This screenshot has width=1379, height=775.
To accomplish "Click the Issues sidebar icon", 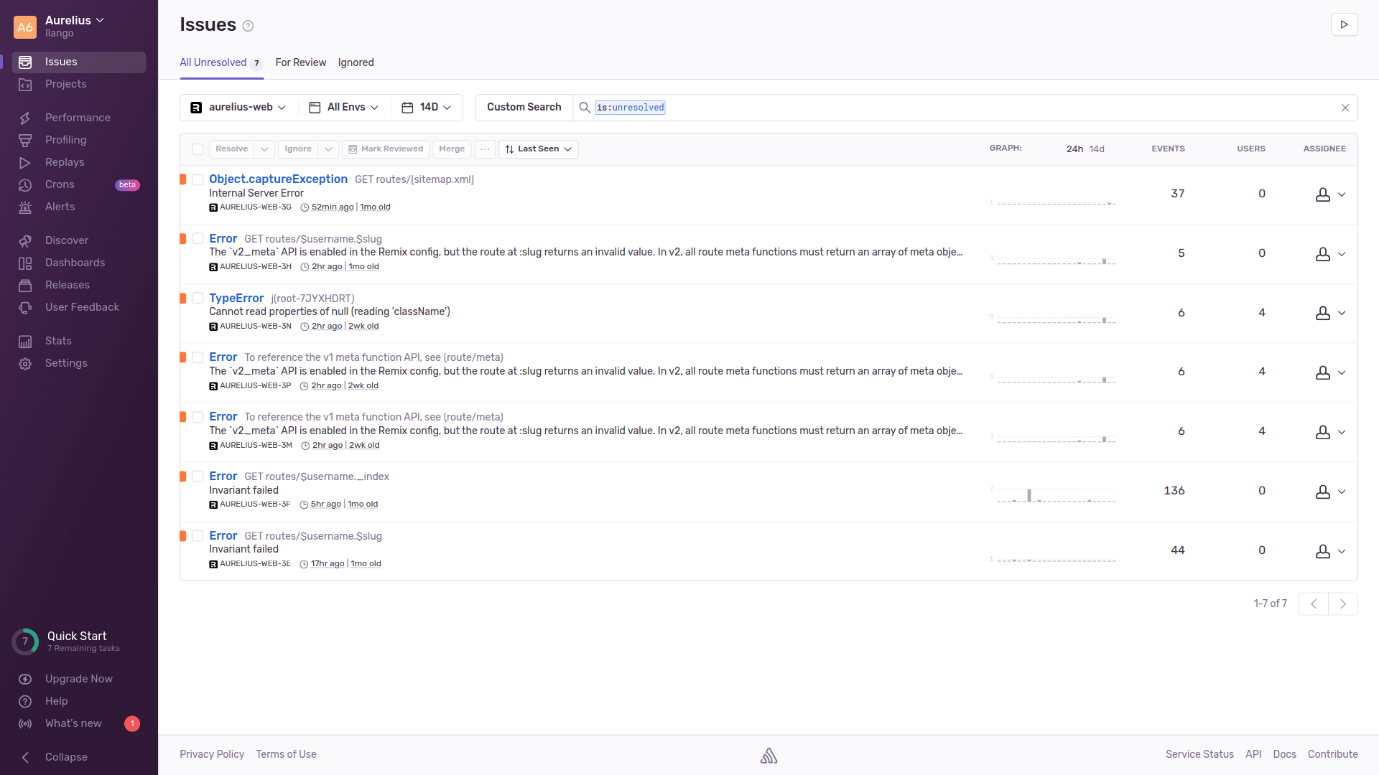I will coord(26,62).
